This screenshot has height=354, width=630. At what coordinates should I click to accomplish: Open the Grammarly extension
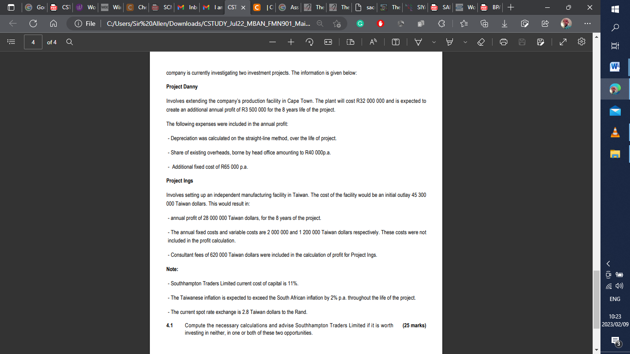click(x=360, y=24)
